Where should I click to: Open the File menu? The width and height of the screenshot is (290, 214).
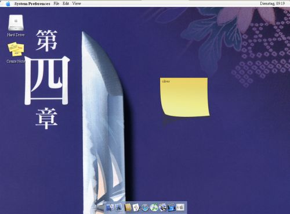coord(56,3)
